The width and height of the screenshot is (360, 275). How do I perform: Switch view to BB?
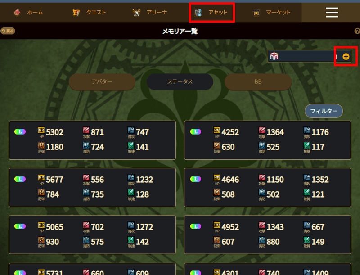(258, 81)
